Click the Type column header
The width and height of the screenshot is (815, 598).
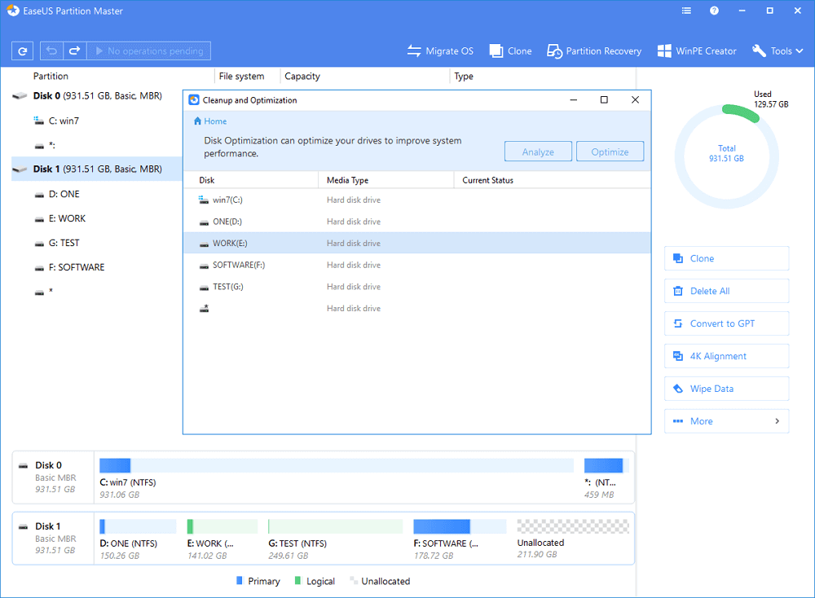(464, 76)
